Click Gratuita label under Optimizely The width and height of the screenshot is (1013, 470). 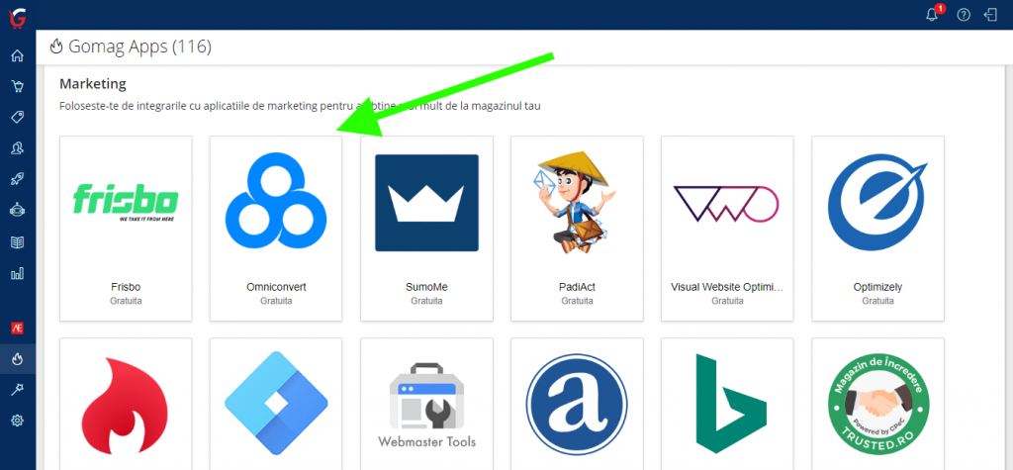click(x=878, y=301)
